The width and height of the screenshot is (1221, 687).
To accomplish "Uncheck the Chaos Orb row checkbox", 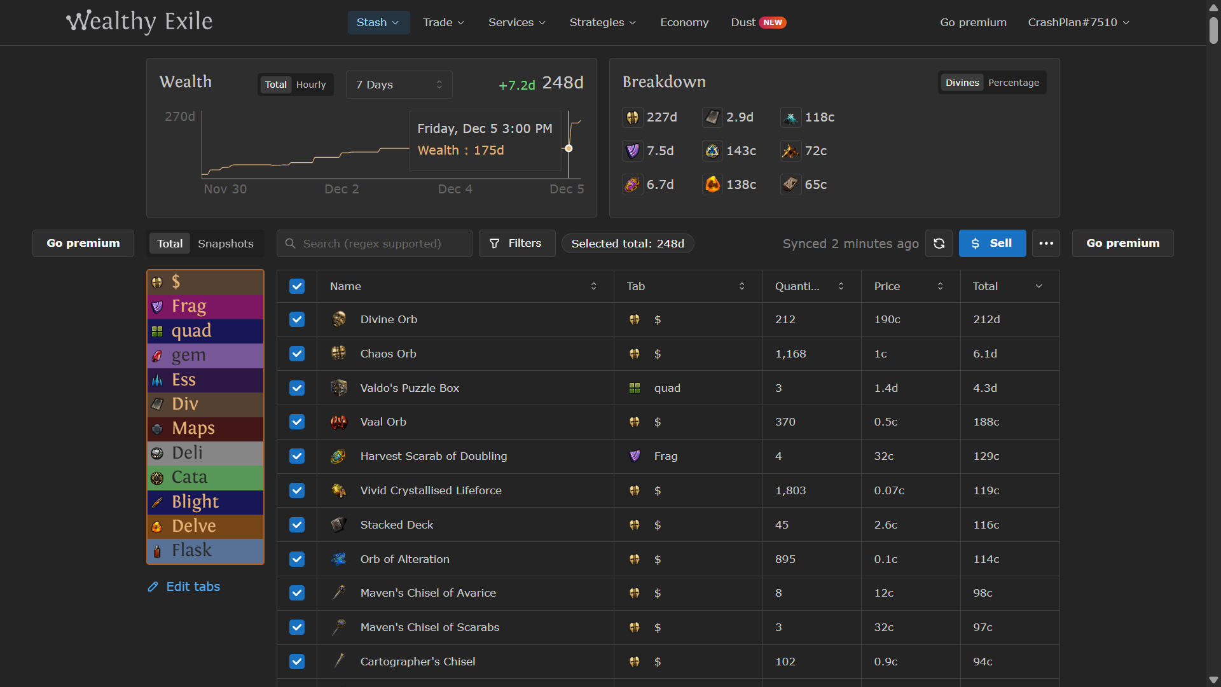I will pos(297,354).
